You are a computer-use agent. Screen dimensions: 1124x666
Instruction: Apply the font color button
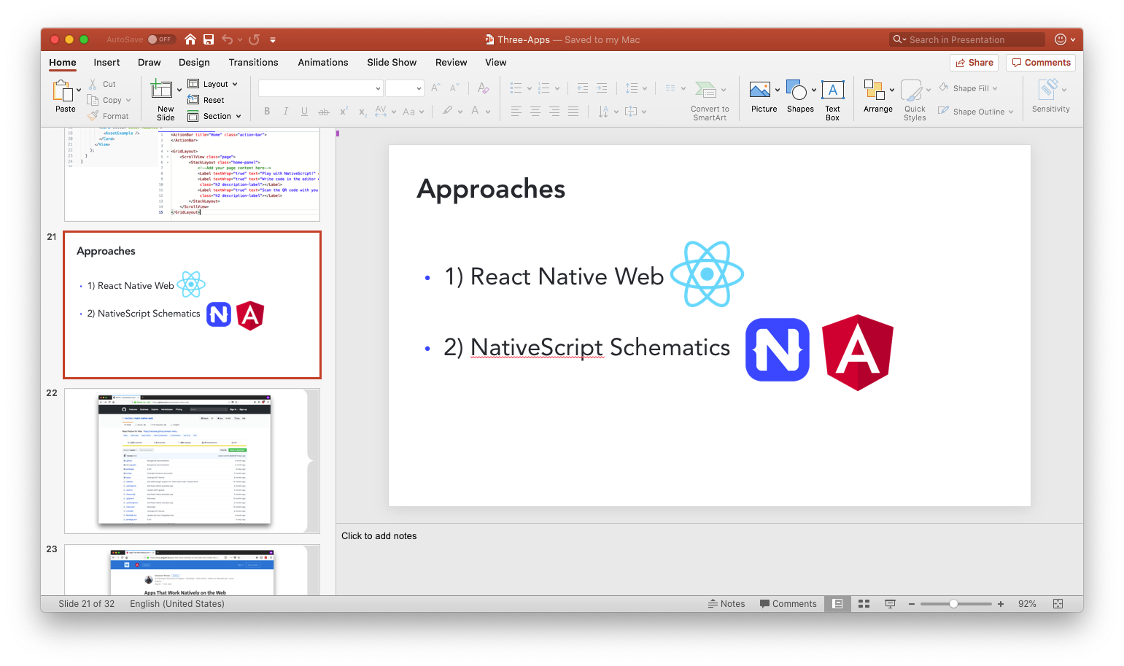[x=475, y=112]
